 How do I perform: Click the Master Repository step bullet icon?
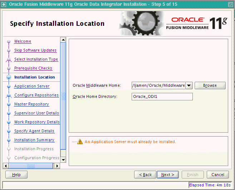coord(9,104)
